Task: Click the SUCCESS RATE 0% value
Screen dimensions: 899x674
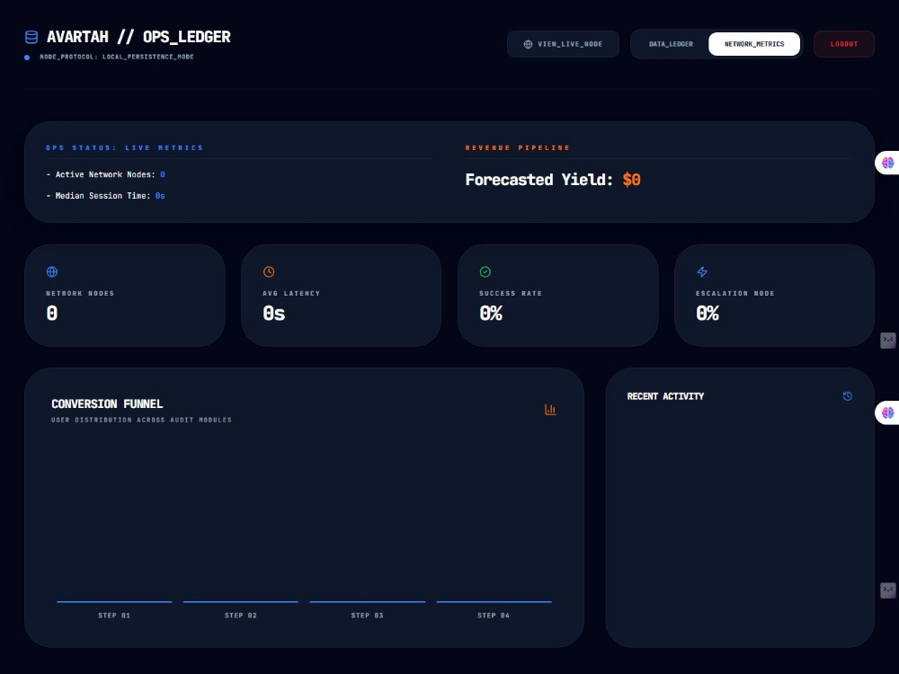Action: click(491, 314)
